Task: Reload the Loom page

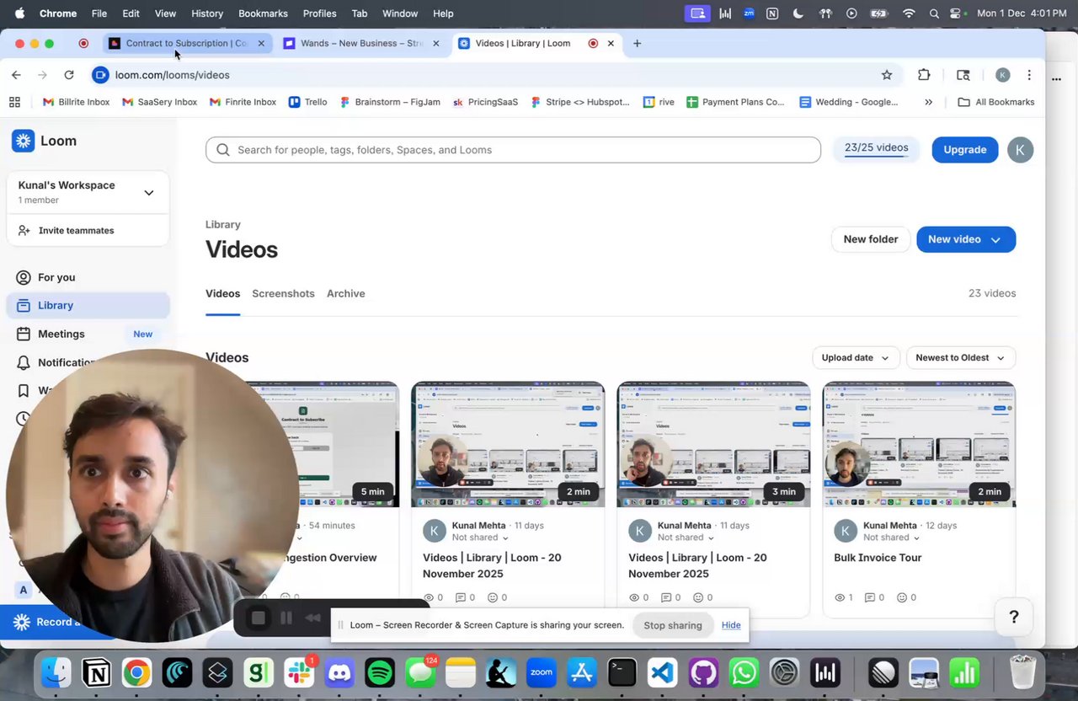Action: click(69, 75)
